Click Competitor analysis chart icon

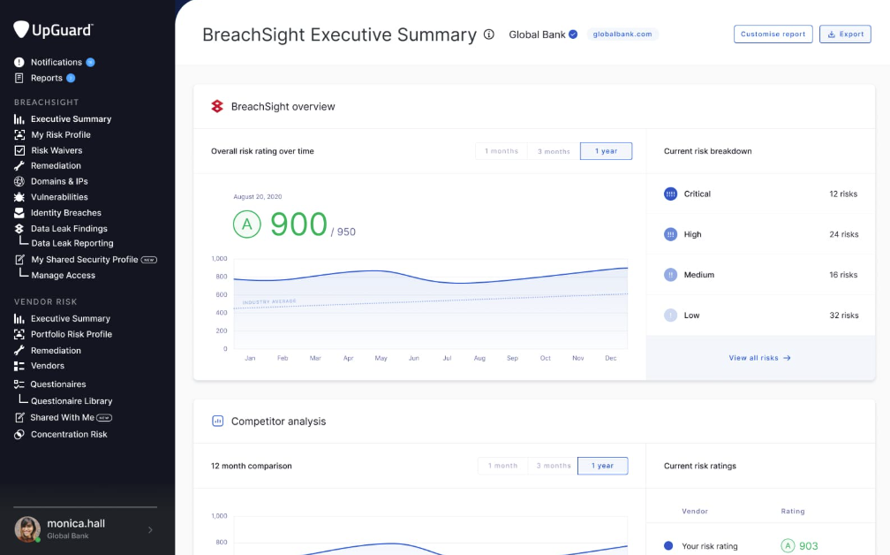click(x=217, y=421)
